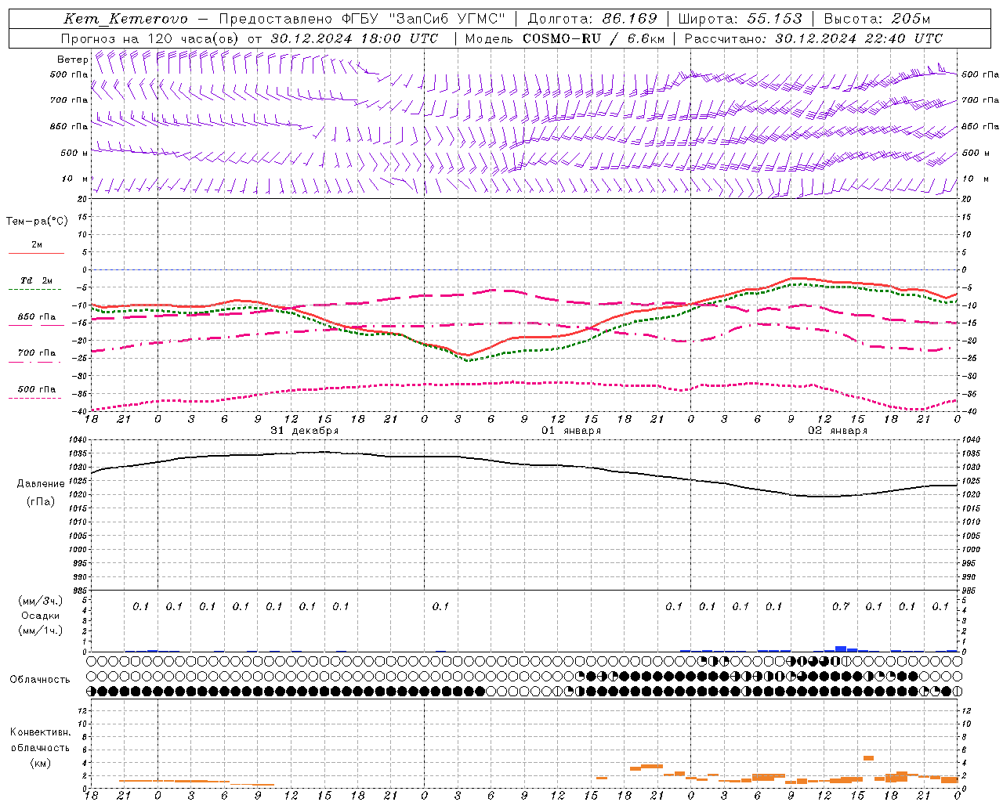Click 'Прогноз на 120 часа(ов)' forecast start text

coord(151,38)
